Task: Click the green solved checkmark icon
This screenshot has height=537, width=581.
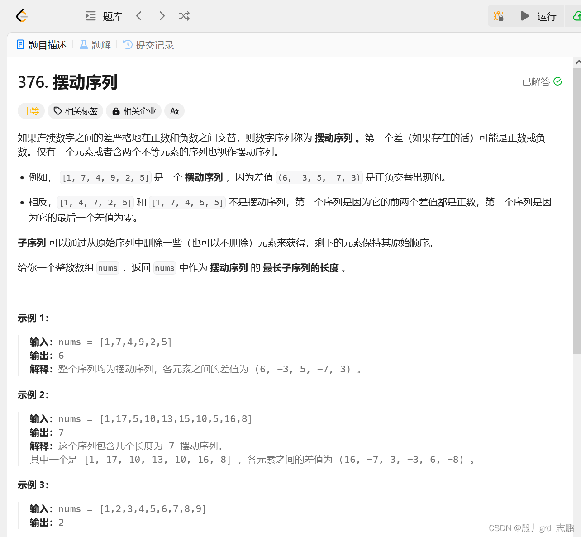Action: point(558,81)
